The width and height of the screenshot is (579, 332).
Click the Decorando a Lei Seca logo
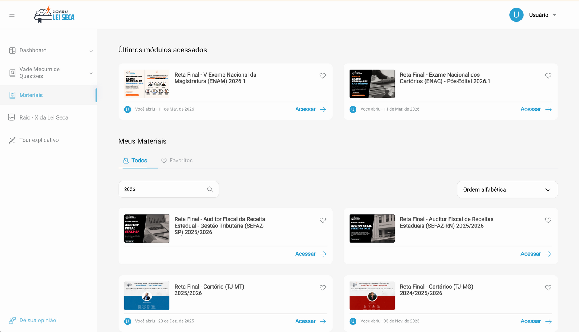point(55,15)
